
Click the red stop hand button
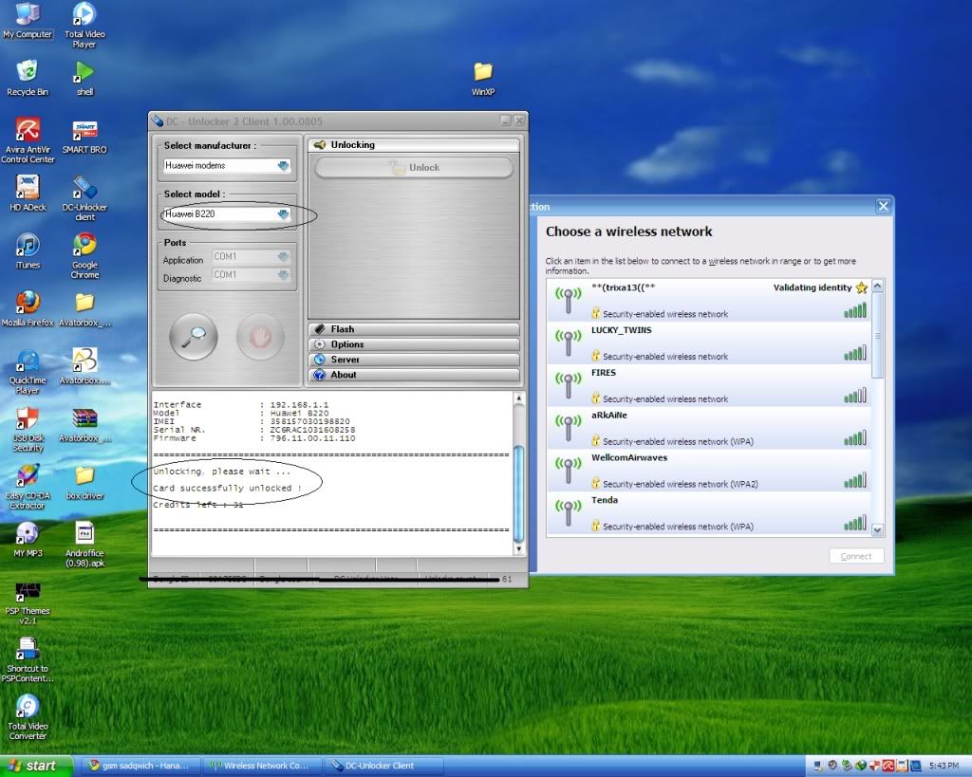pyautogui.click(x=260, y=337)
